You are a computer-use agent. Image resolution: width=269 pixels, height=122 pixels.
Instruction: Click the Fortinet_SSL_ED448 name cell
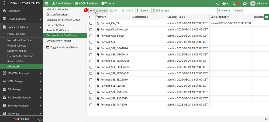tap(113, 86)
